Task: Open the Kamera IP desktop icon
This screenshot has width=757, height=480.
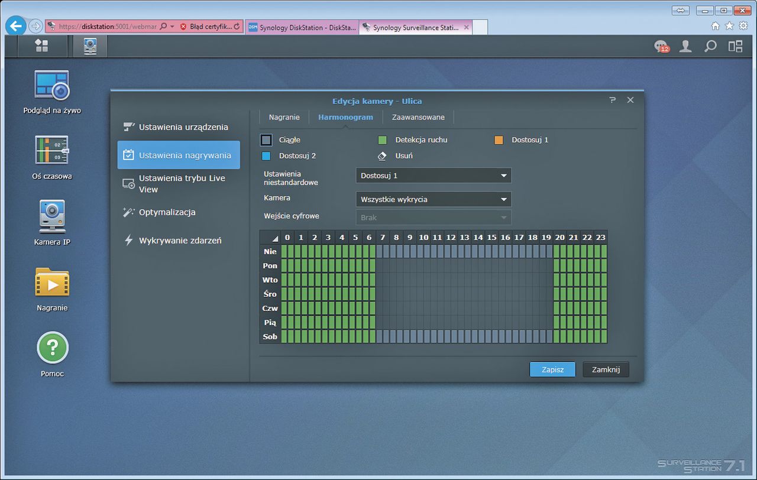Action: 52,216
